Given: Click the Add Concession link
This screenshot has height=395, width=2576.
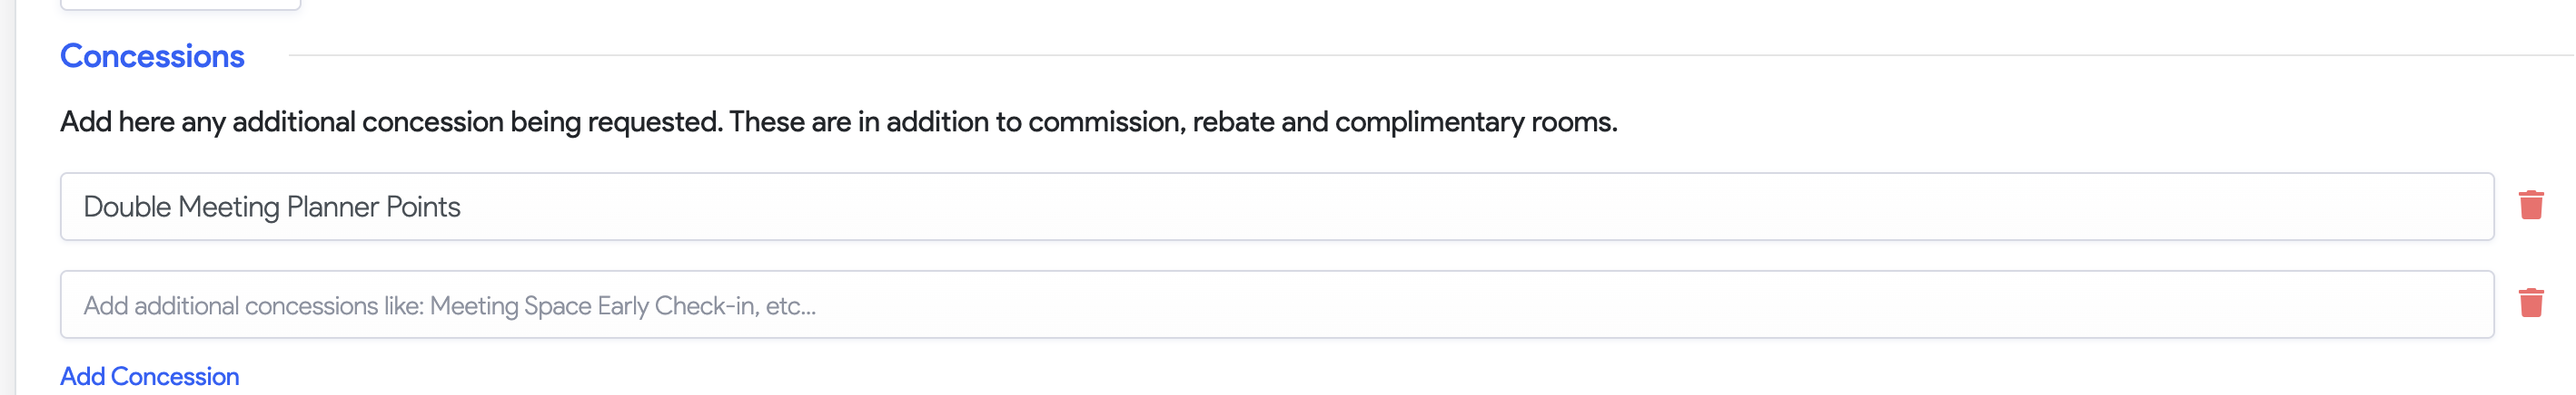Looking at the screenshot, I should 150,377.
